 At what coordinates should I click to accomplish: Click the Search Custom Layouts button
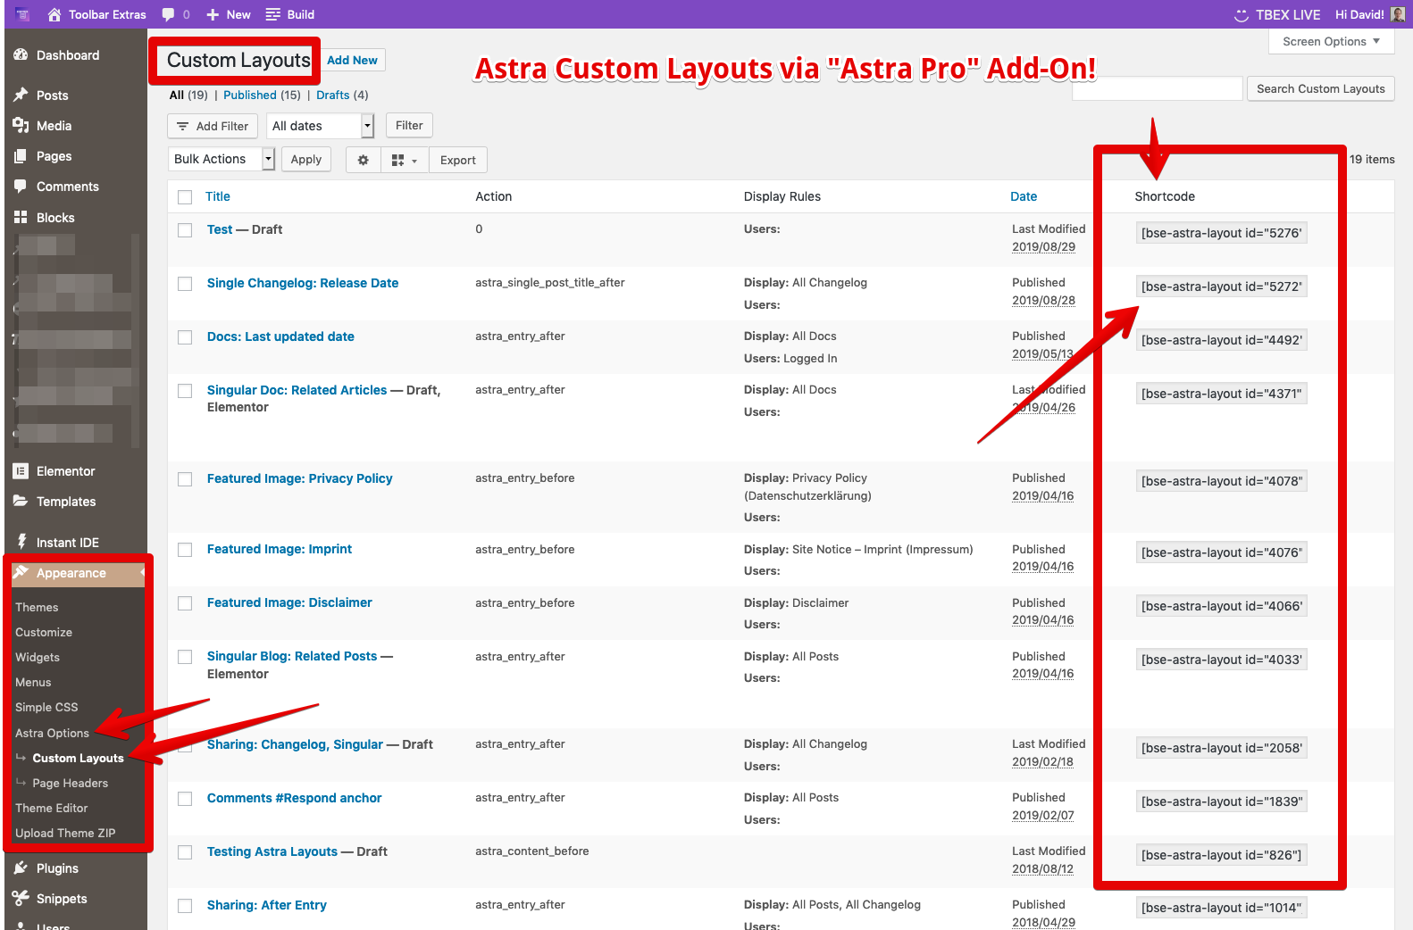tap(1320, 88)
